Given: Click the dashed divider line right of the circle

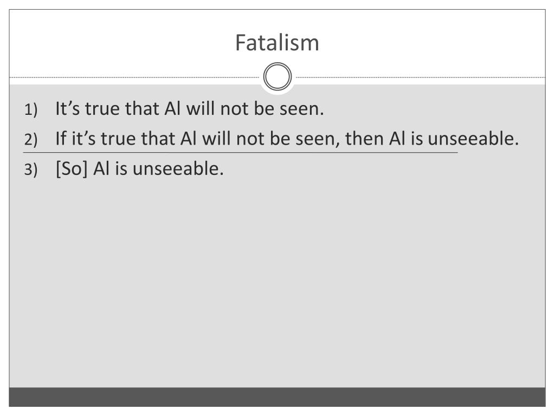Looking at the screenshot, I should (421, 77).
